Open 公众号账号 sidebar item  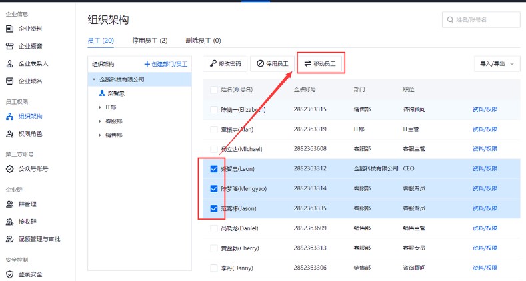click(33, 169)
